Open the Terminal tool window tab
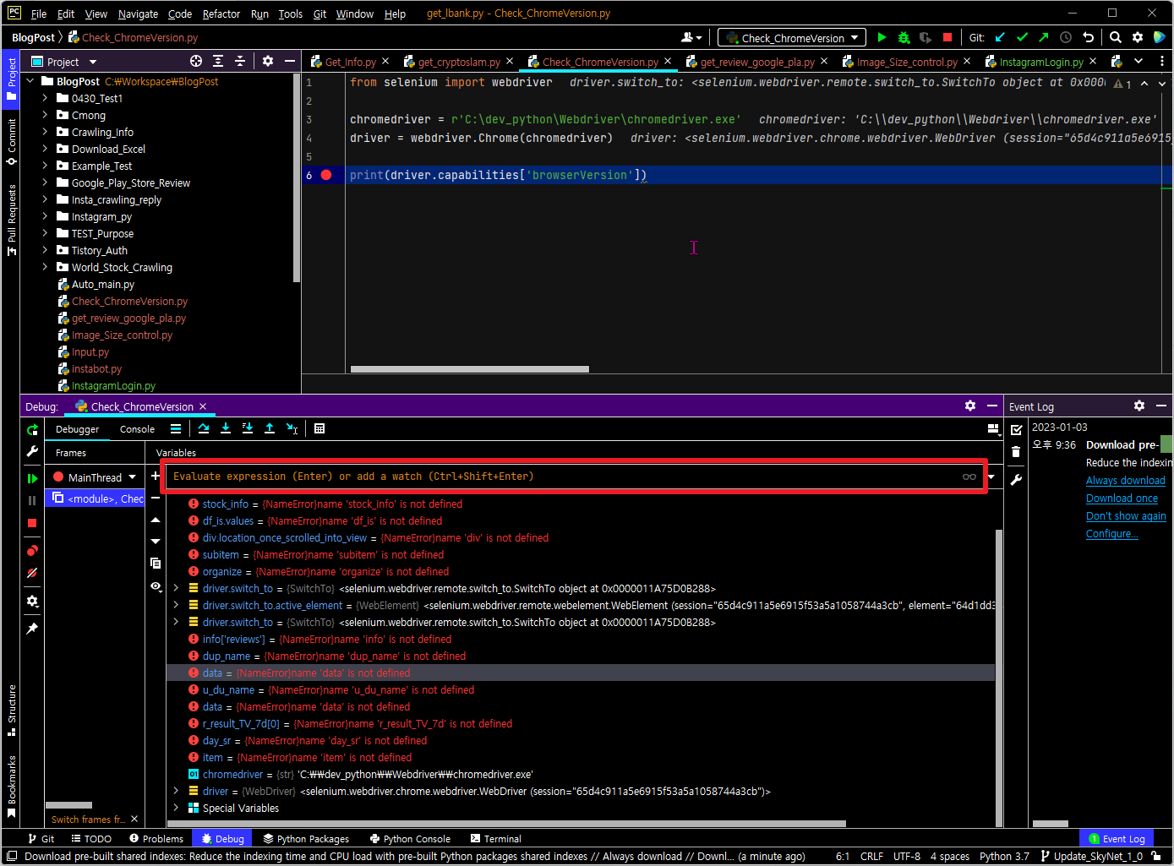 [495, 839]
